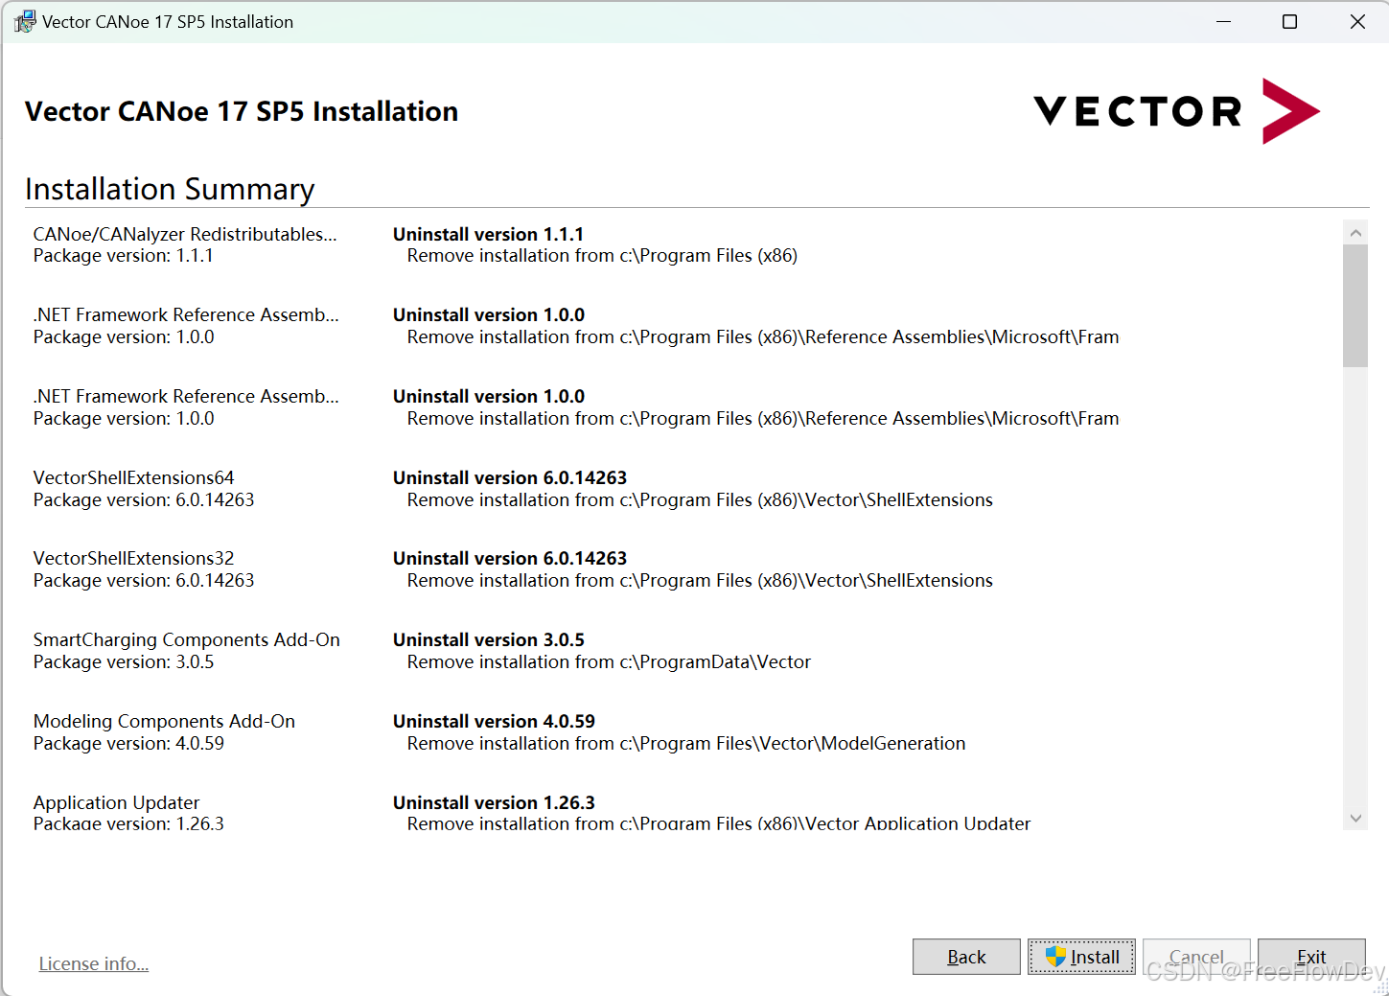Click 'Uninstall version 4.0.59' text

(x=494, y=721)
